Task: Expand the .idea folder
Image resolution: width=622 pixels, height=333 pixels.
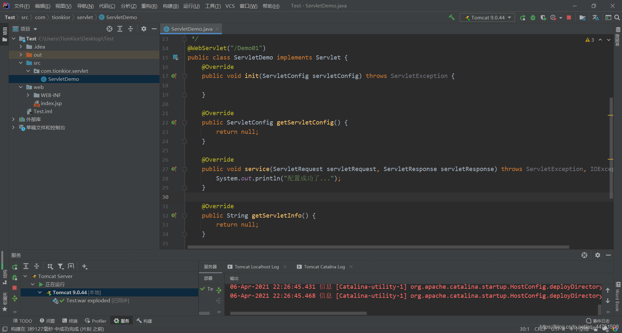Action: [21, 47]
